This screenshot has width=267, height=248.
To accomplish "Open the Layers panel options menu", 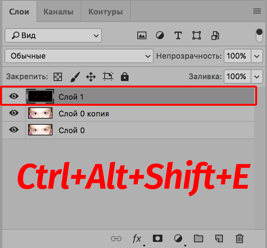I will [257, 11].
